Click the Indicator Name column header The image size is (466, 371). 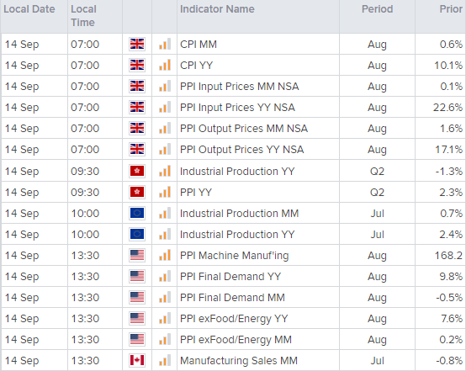[x=217, y=9]
